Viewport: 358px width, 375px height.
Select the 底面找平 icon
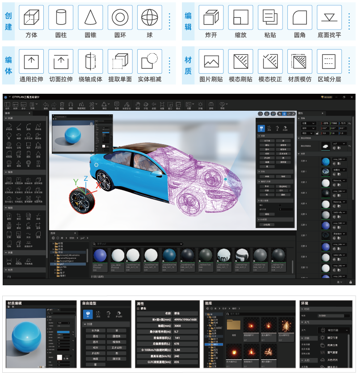click(329, 18)
